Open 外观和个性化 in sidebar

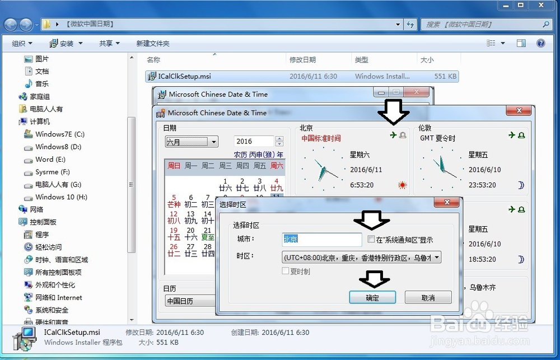[49, 285]
